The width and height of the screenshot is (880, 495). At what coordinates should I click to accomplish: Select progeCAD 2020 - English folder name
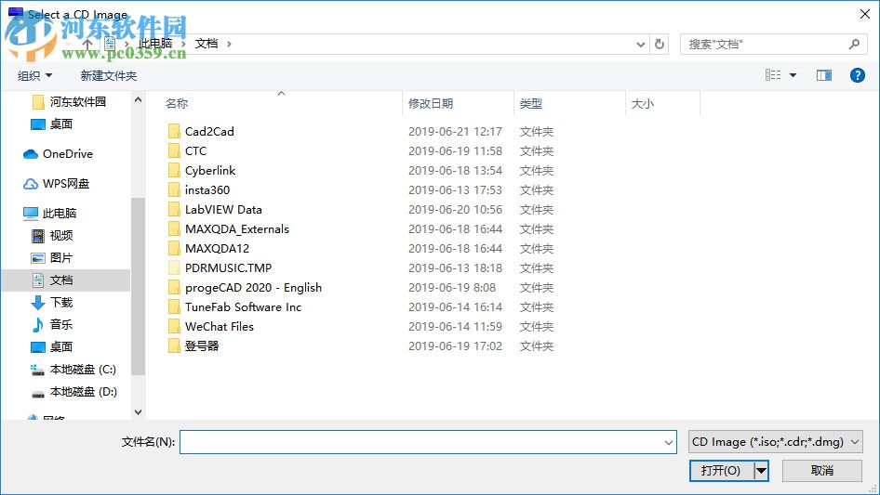click(x=254, y=288)
